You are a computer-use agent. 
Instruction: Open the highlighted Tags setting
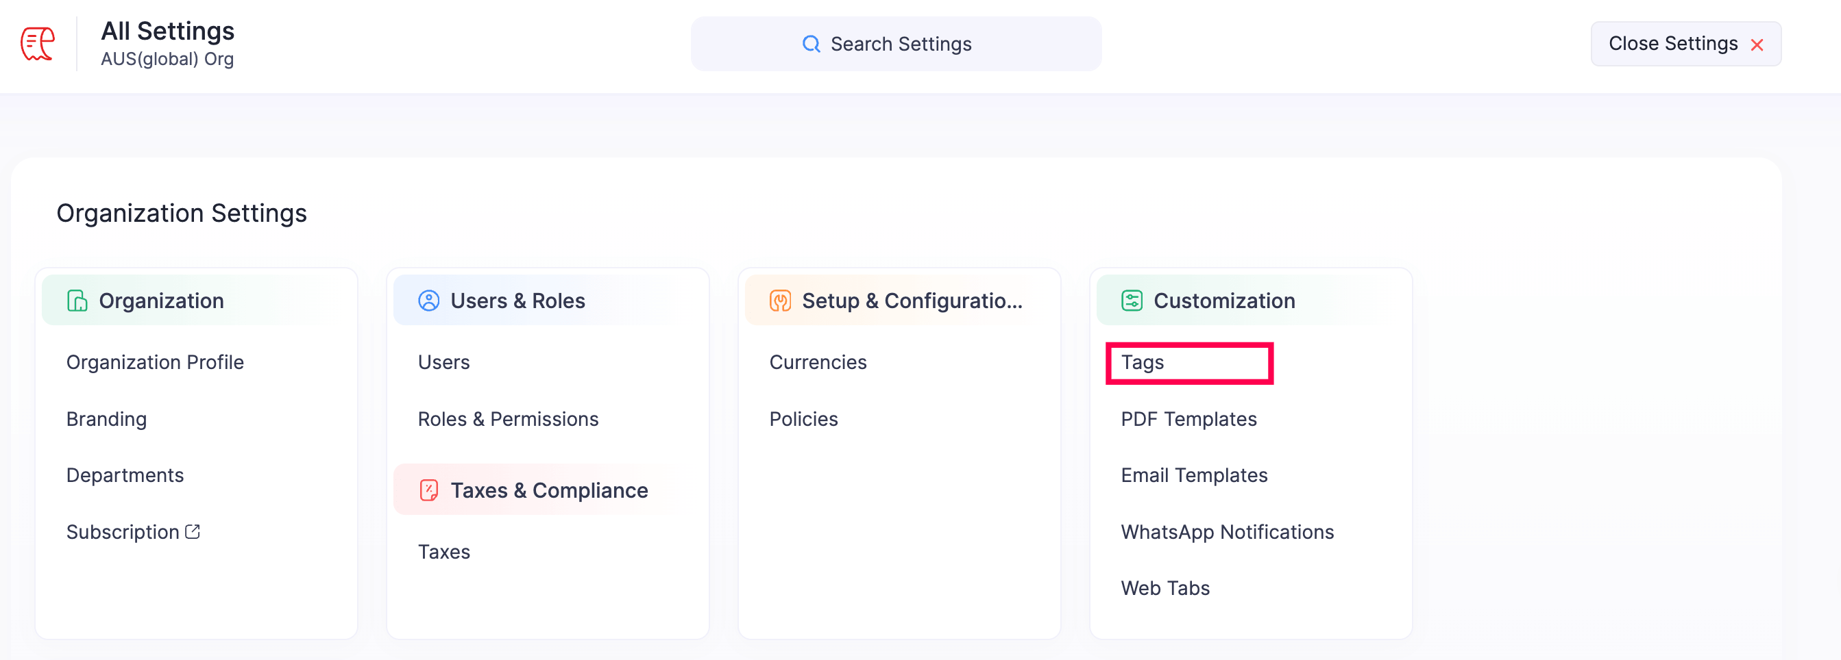click(1143, 362)
